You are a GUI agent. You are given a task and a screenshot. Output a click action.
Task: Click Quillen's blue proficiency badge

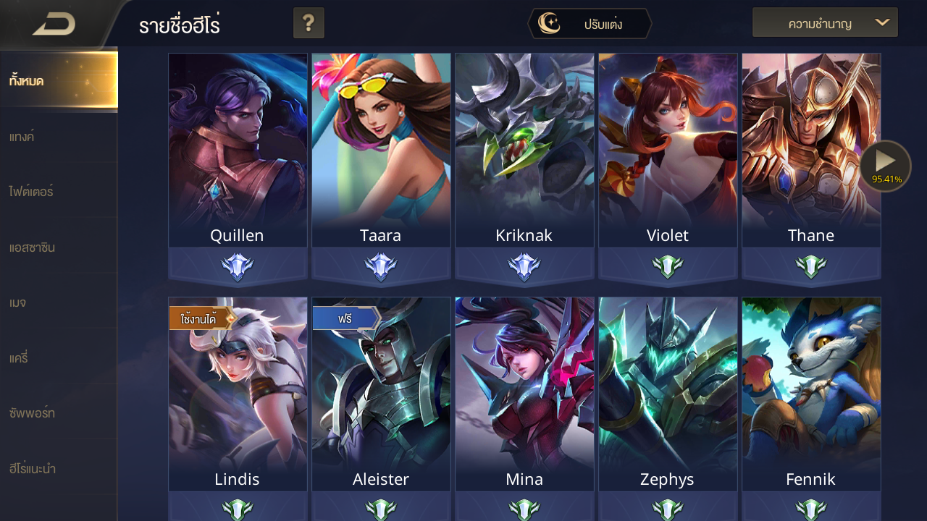(x=237, y=267)
